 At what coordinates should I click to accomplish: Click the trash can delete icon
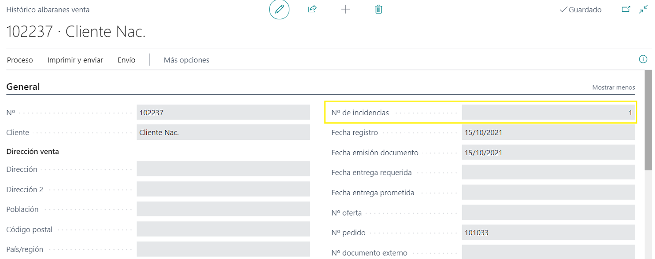[x=378, y=9]
